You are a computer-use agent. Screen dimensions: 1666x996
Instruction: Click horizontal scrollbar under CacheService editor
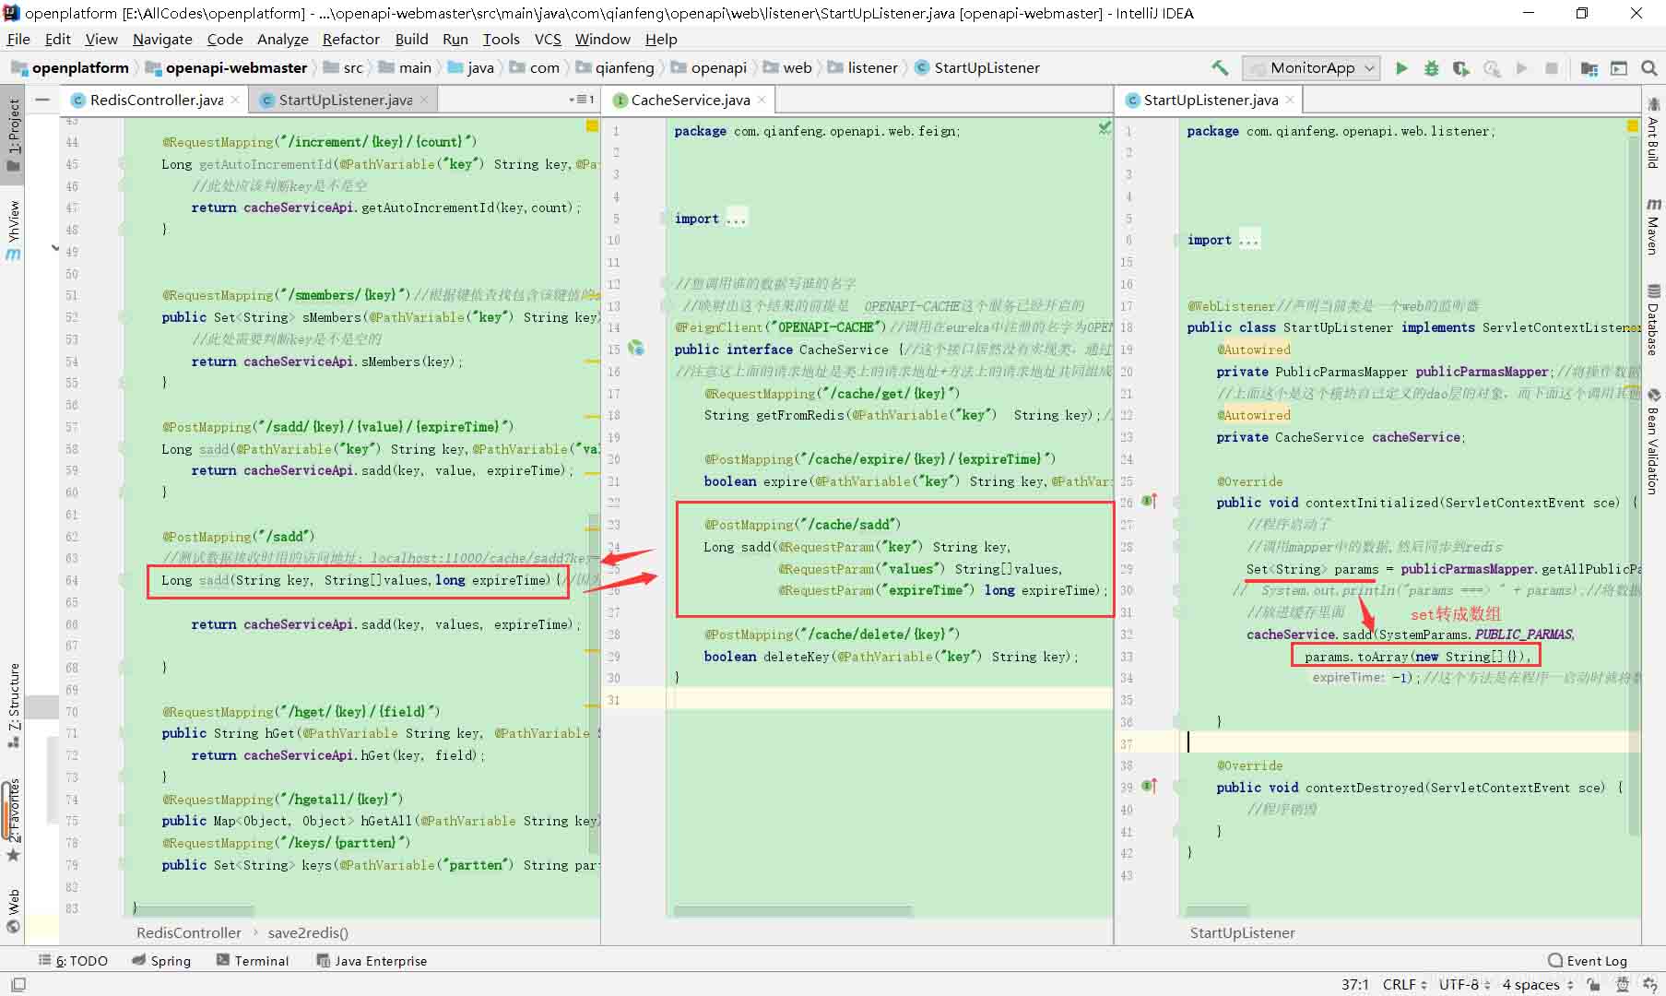coord(793,911)
